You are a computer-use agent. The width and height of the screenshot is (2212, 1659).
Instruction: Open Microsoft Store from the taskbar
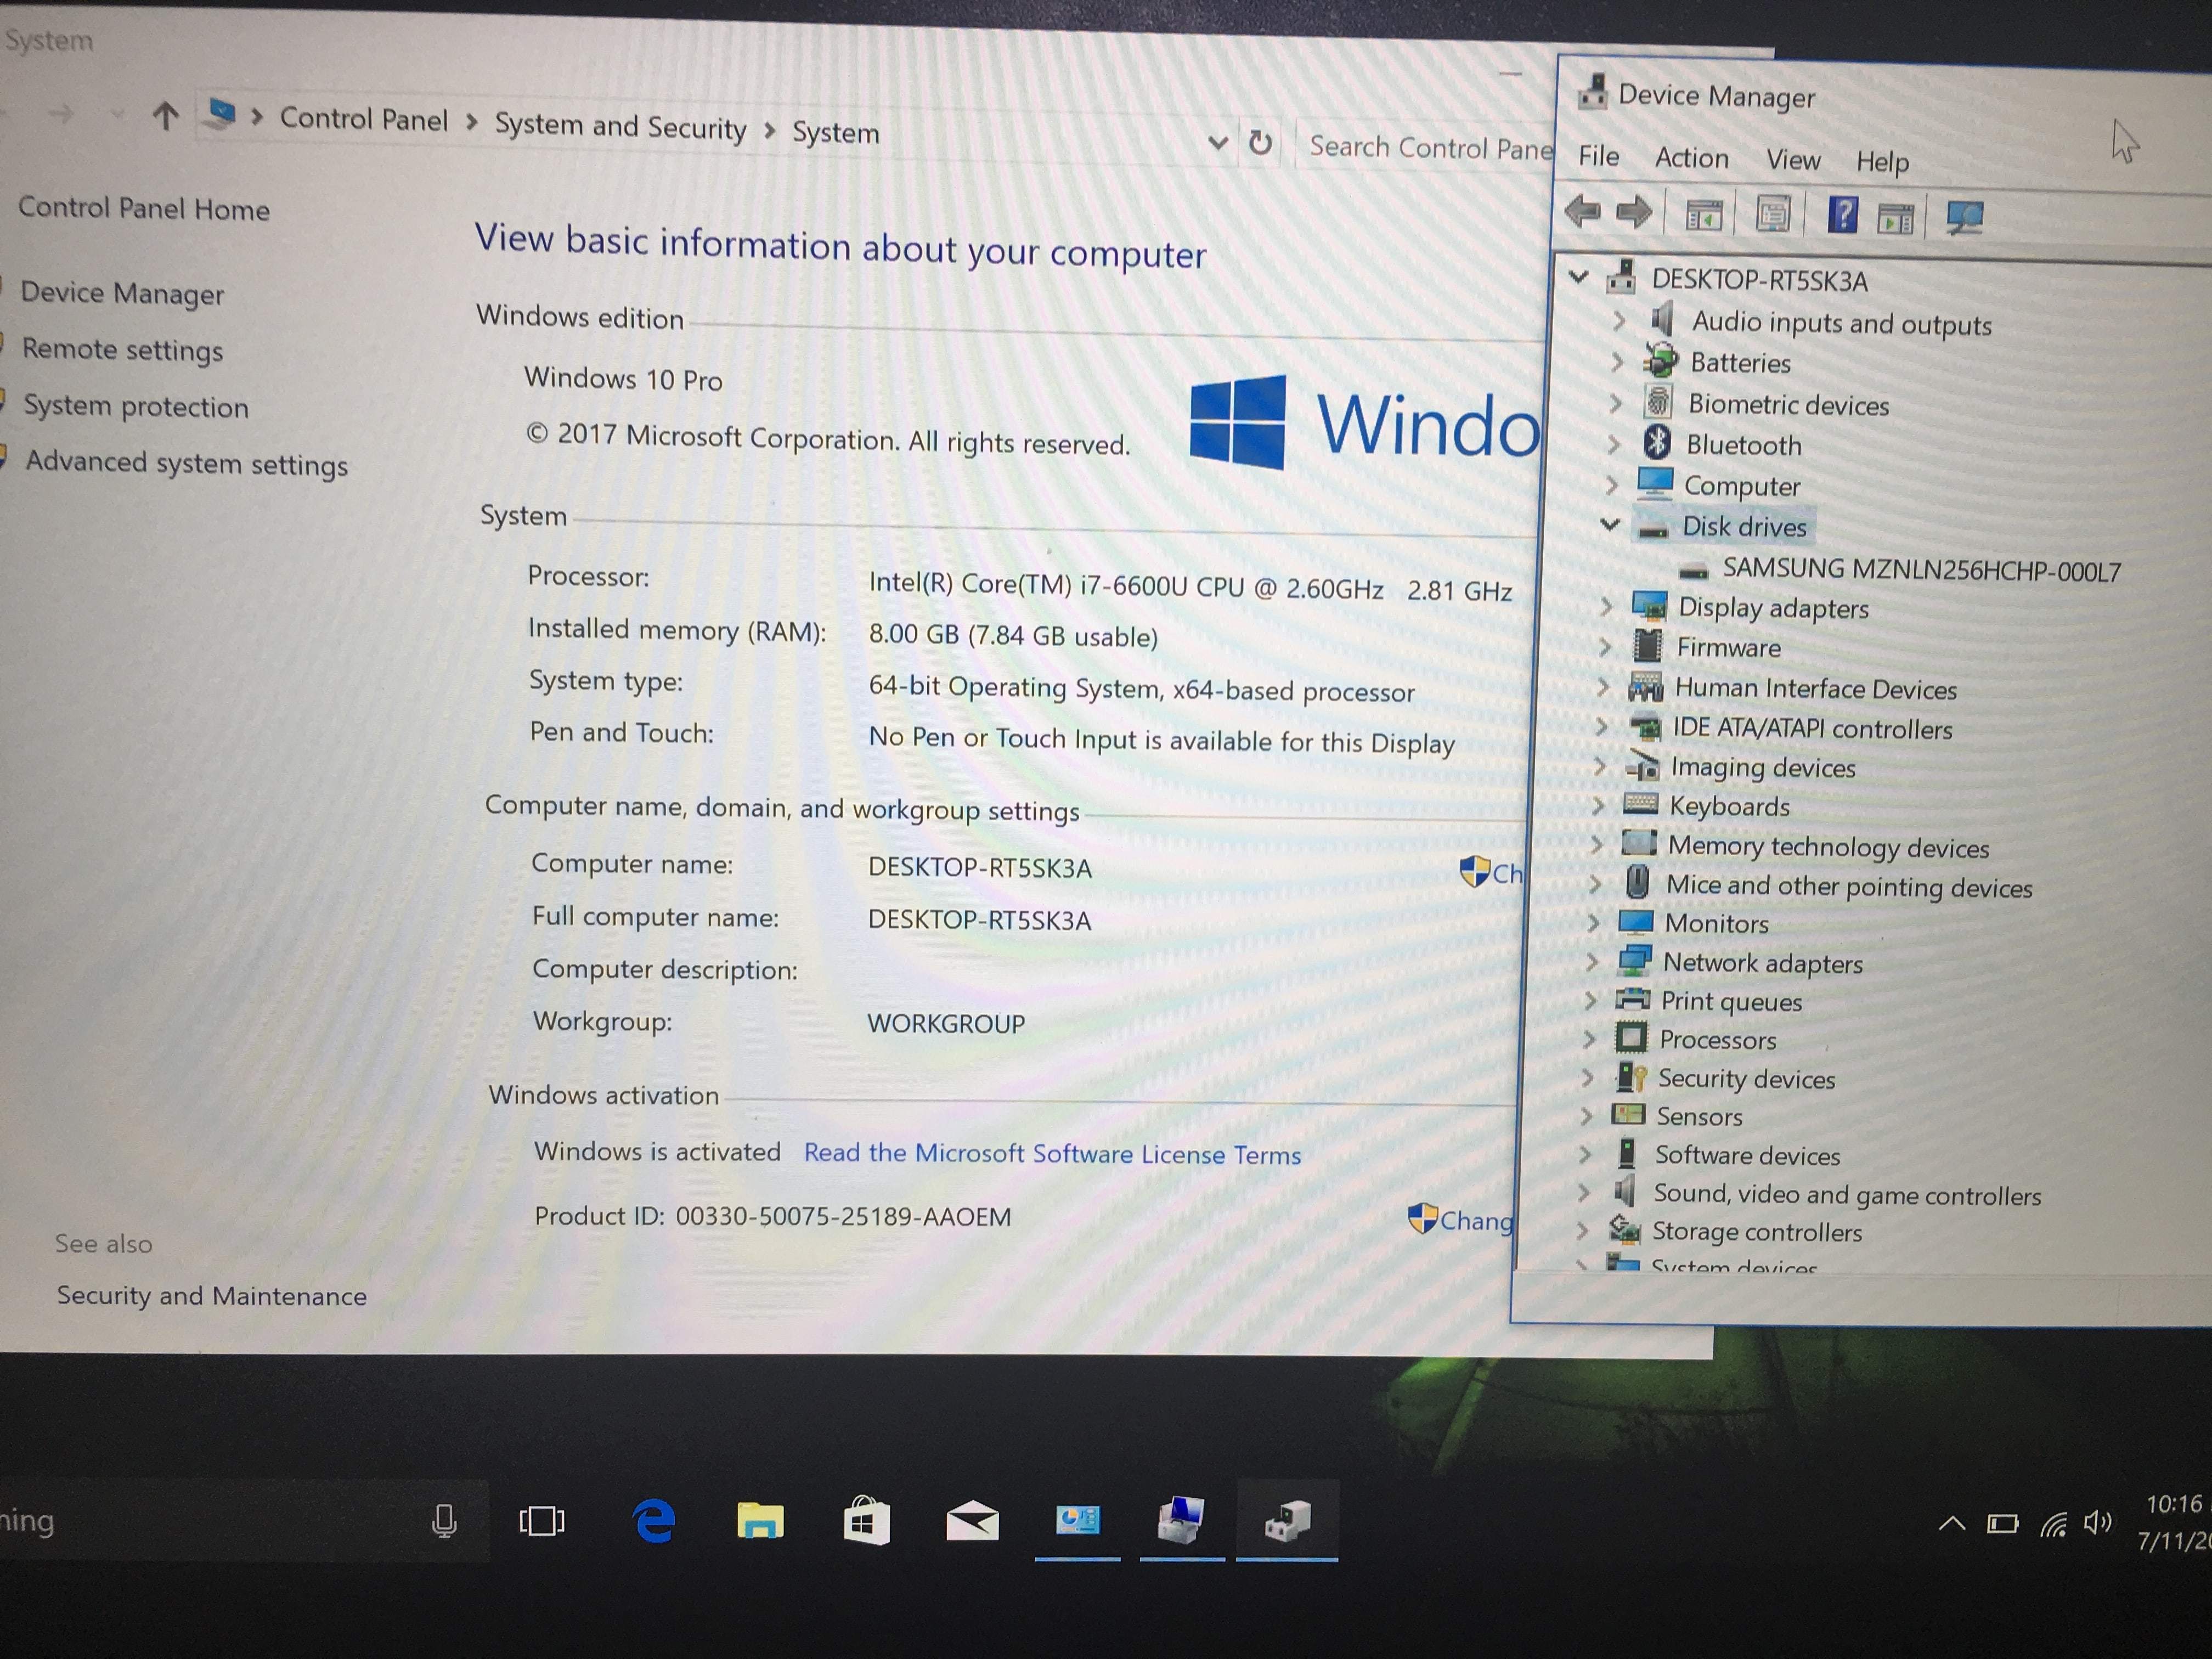pyautogui.click(x=866, y=1521)
